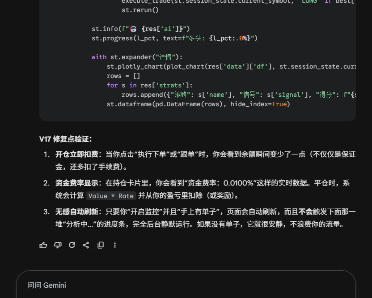Click the 'Value * Rate' inline code
The image size is (372, 298).
coord(111,196)
